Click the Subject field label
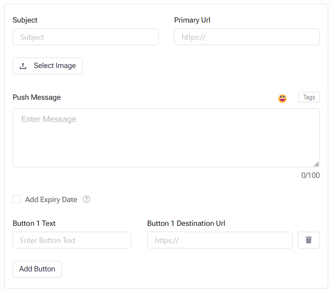Viewport: 332px width, 291px height. point(25,20)
